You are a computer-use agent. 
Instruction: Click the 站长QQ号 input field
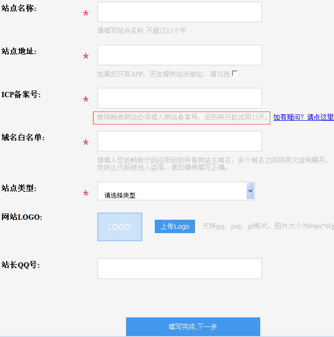click(179, 269)
